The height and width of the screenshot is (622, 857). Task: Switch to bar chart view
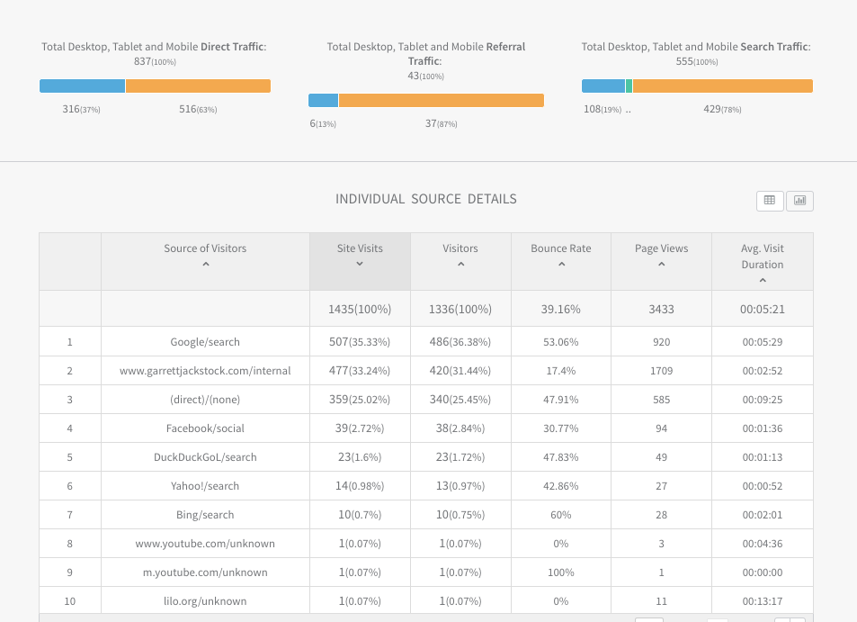point(799,201)
